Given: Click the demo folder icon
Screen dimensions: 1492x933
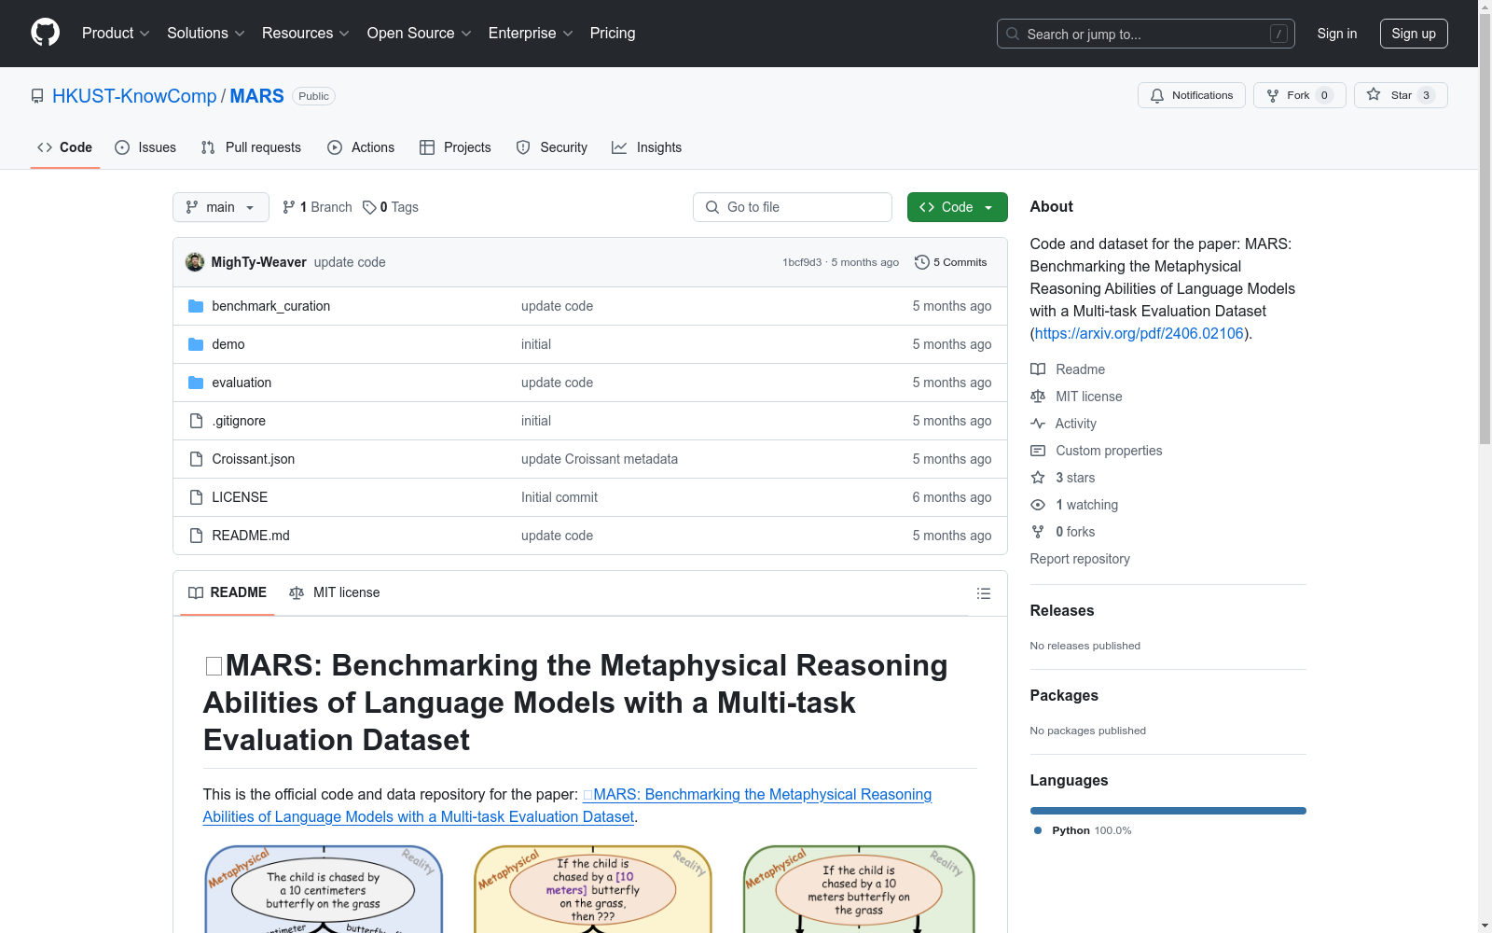Looking at the screenshot, I should coord(196,344).
